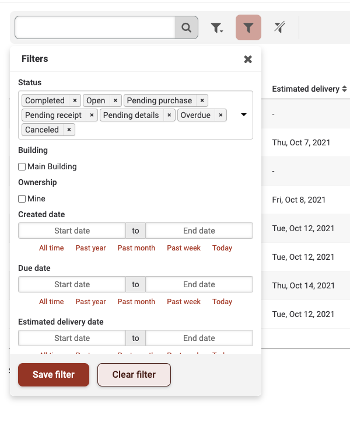Screen dimensions: 350x425
Task: Click the Pending purchase tag label
Action: coord(159,100)
